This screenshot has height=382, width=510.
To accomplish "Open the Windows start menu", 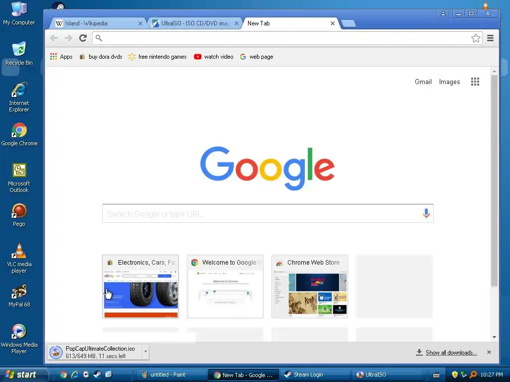I will [23, 375].
